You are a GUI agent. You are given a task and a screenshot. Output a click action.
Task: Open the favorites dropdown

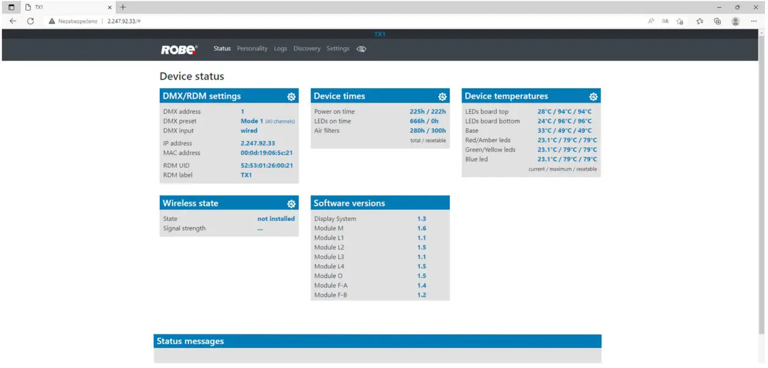(699, 20)
